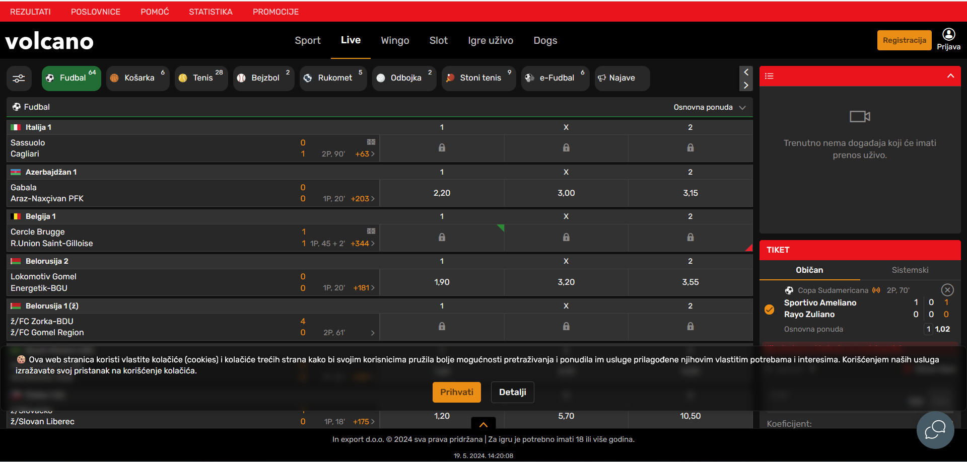
Task: Remove Sportivo Ameliano bet from ticket
Action: [x=947, y=290]
